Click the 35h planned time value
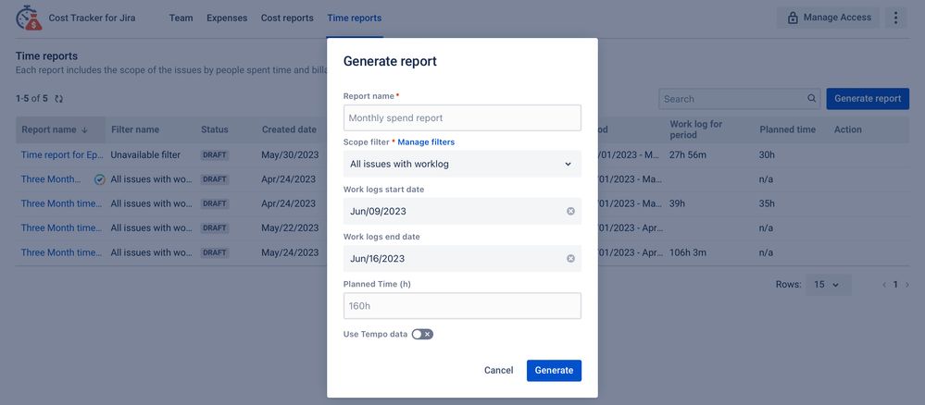The height and width of the screenshot is (405, 925). [767, 203]
